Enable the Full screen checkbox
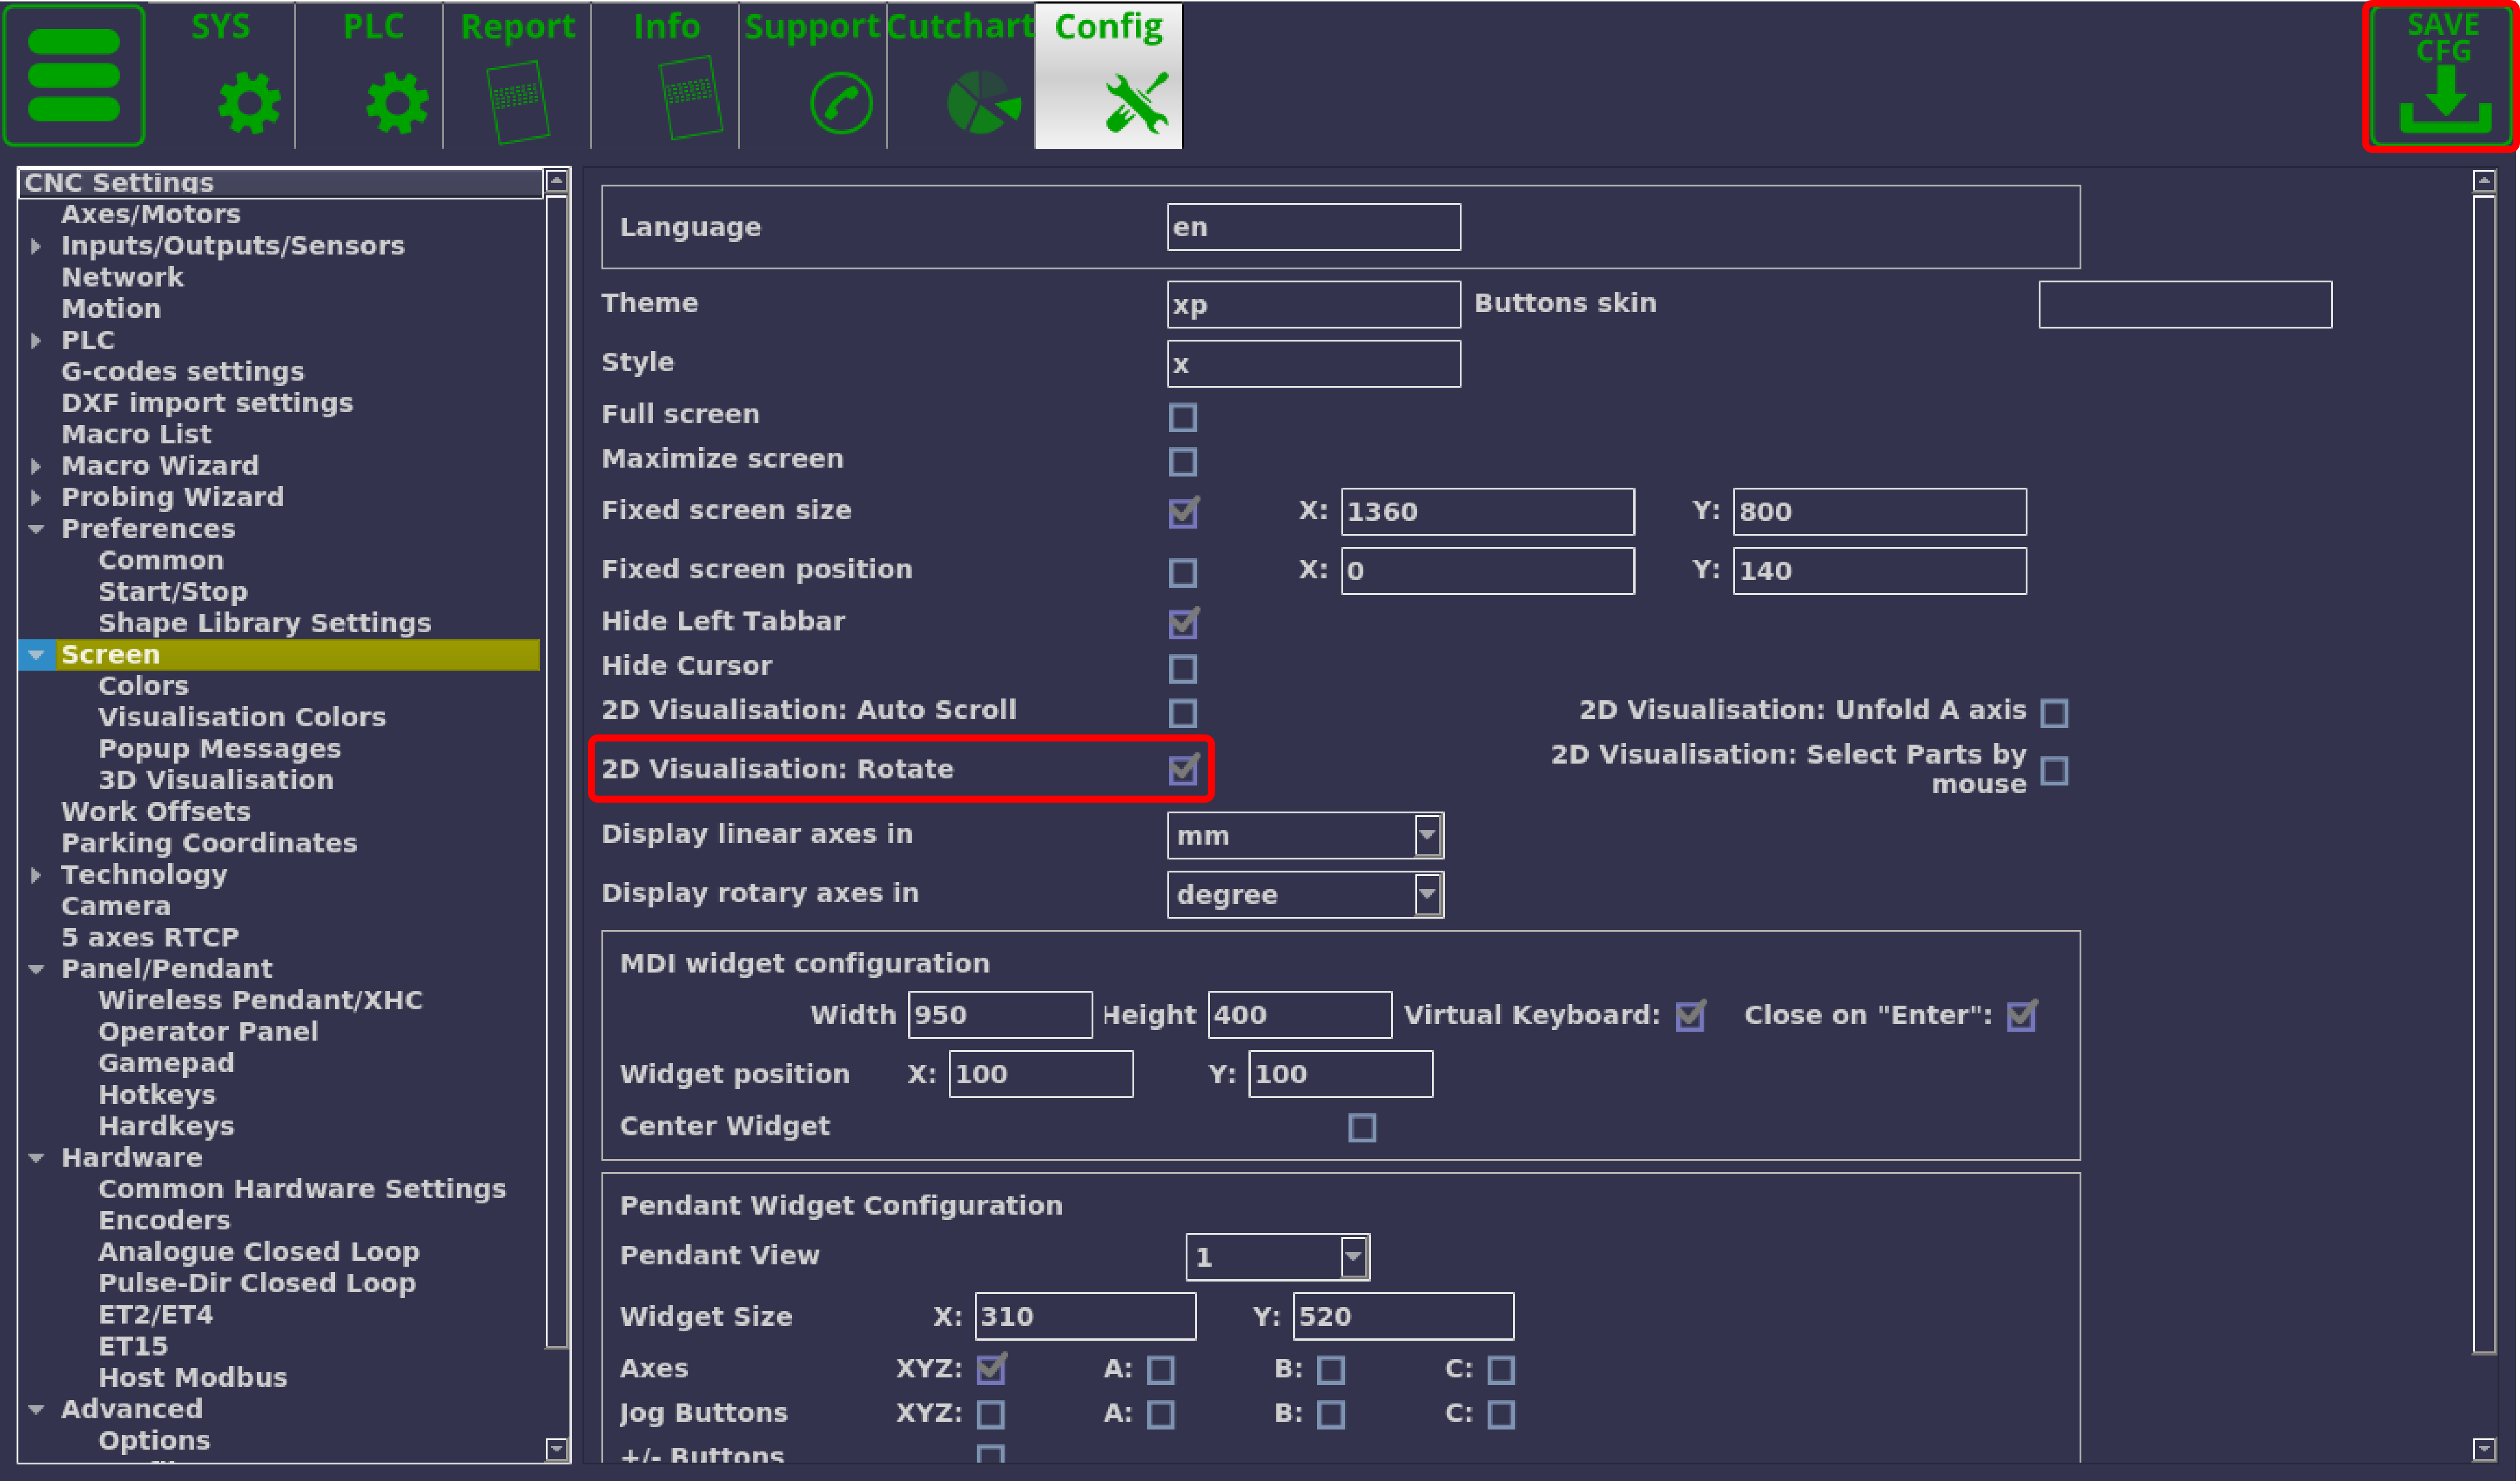This screenshot has height=1481, width=2520. pyautogui.click(x=1182, y=417)
